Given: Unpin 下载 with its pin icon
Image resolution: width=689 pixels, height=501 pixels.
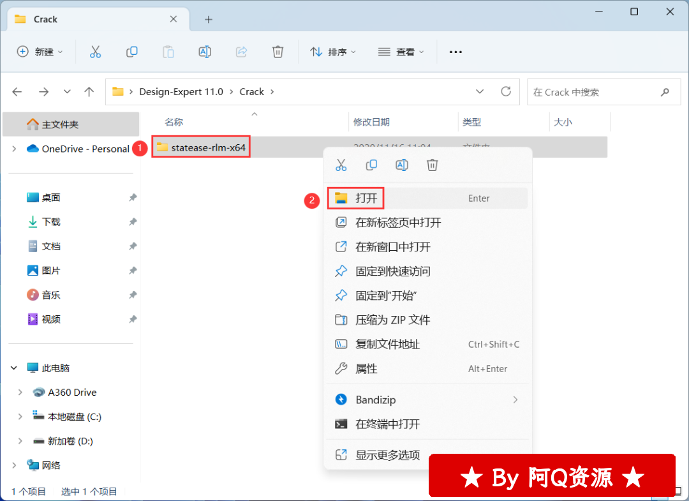Looking at the screenshot, I should 132,222.
